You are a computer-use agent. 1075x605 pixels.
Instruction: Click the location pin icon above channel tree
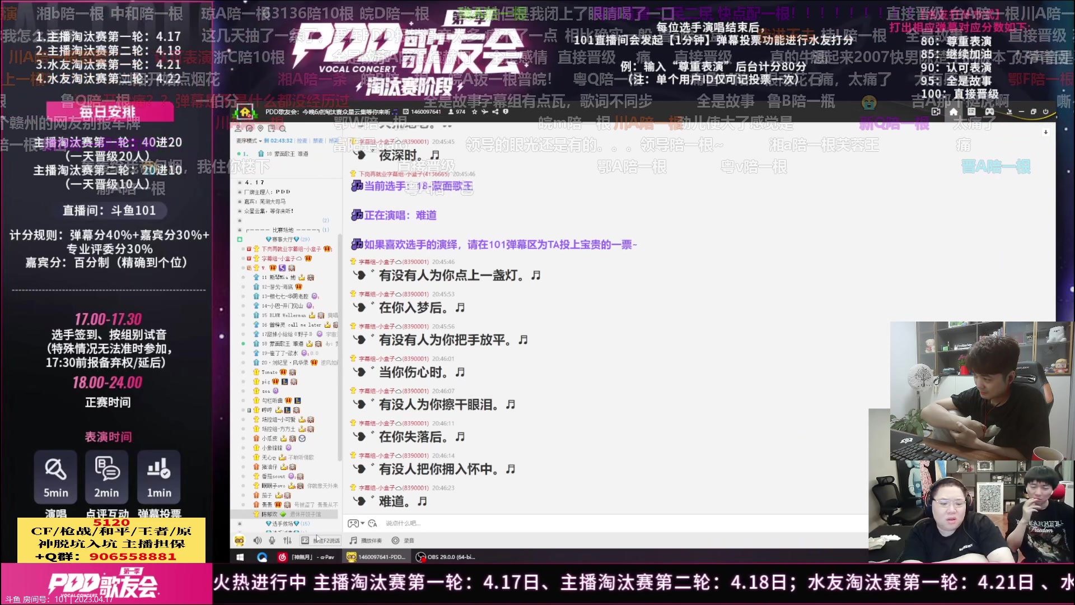260,128
